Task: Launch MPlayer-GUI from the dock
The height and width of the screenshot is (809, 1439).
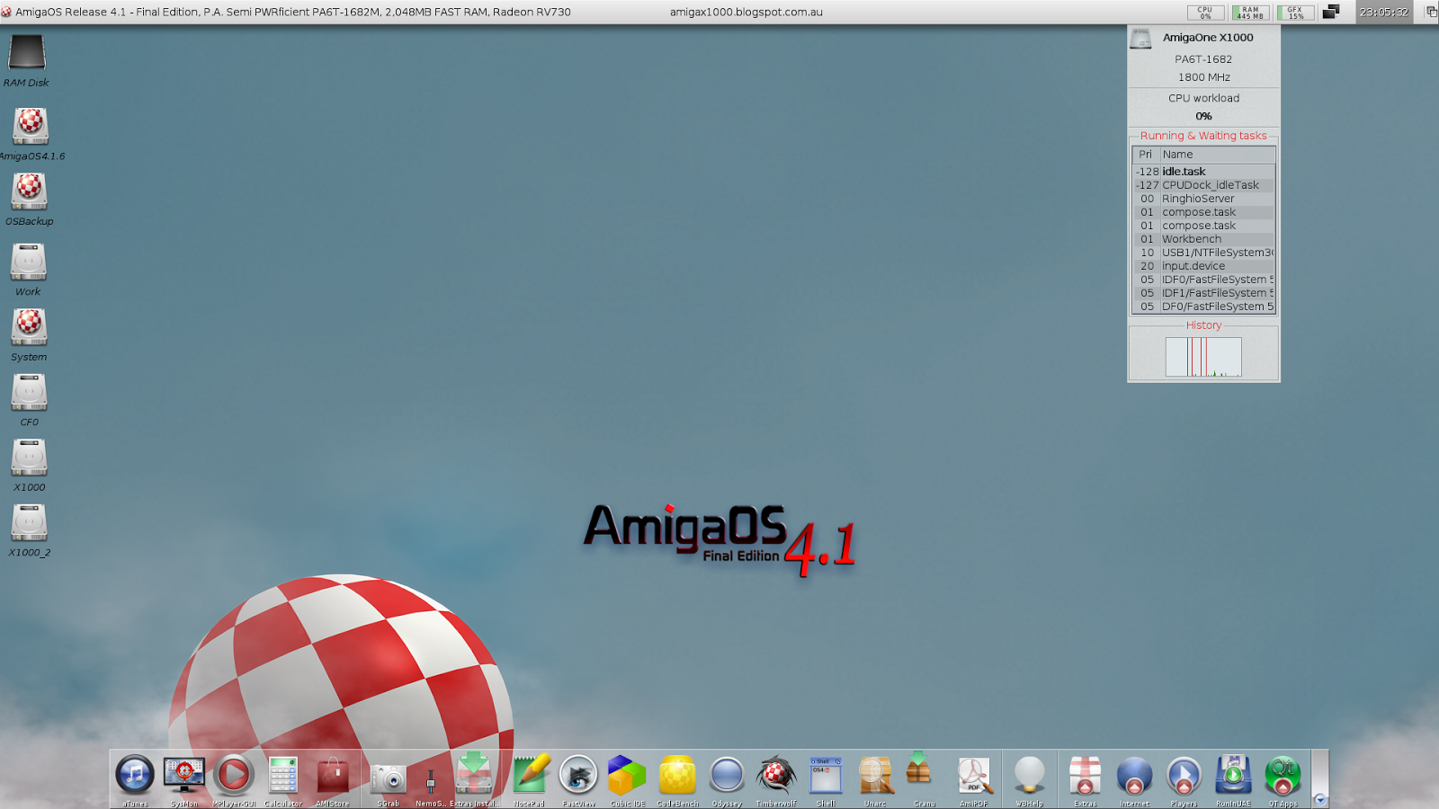Action: [x=234, y=775]
